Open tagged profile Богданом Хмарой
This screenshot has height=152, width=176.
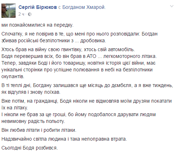[84, 7]
